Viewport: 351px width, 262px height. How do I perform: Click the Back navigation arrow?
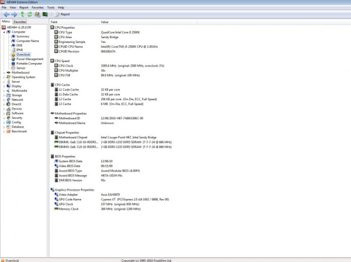(x=6, y=14)
